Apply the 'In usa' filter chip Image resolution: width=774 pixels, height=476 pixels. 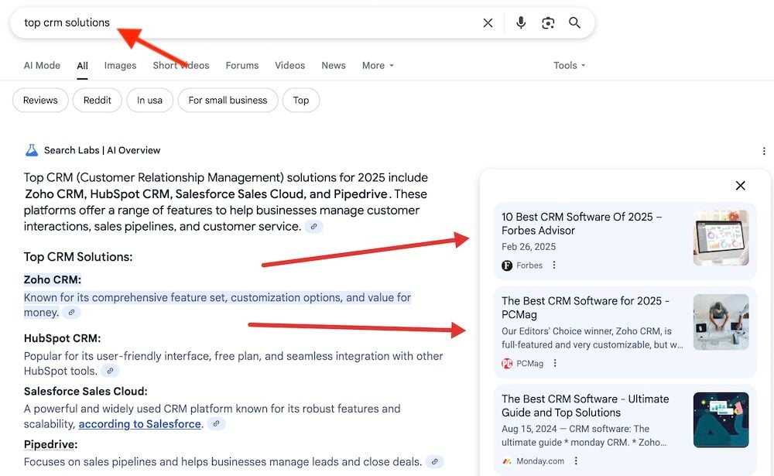click(x=149, y=101)
